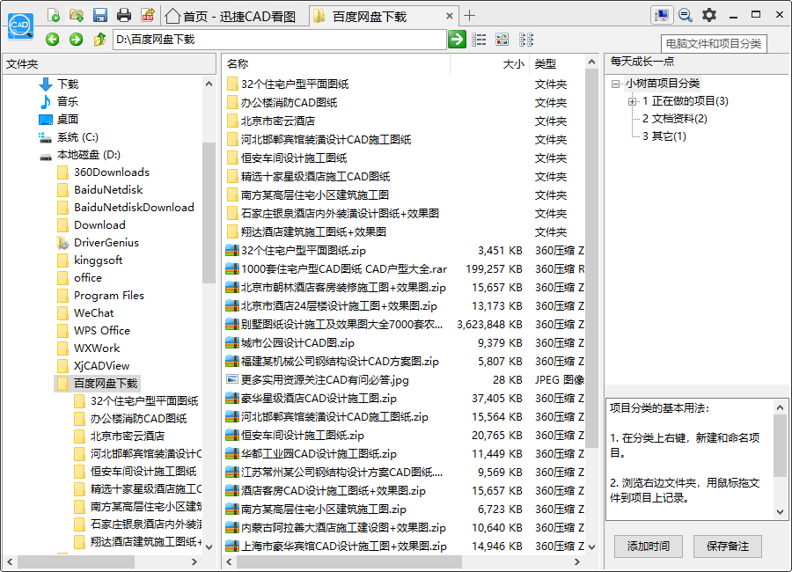This screenshot has height=572, width=792.
Task: Click the green forward arrow
Action: 76,40
